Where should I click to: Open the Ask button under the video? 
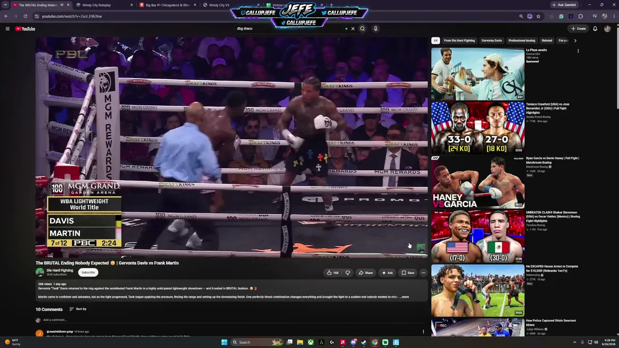tap(387, 273)
